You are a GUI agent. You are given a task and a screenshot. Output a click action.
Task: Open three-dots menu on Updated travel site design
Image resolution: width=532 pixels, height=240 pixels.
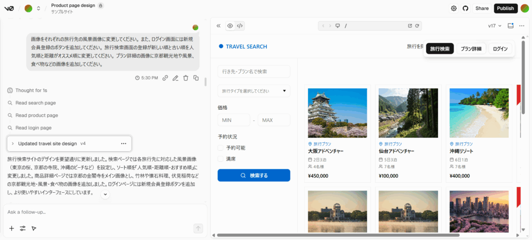pos(124,143)
